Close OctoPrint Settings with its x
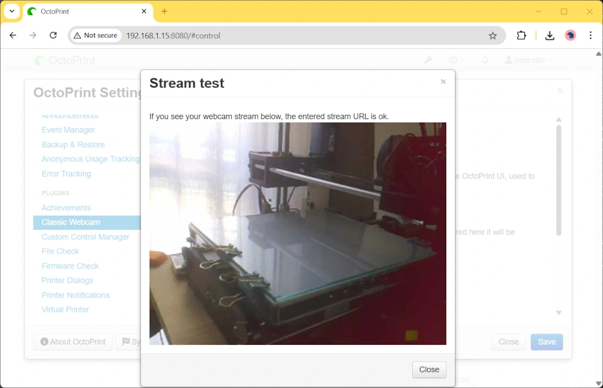The image size is (603, 388). [560, 91]
